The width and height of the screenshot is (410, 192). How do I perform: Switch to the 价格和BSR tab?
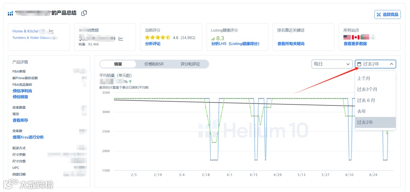(x=154, y=64)
